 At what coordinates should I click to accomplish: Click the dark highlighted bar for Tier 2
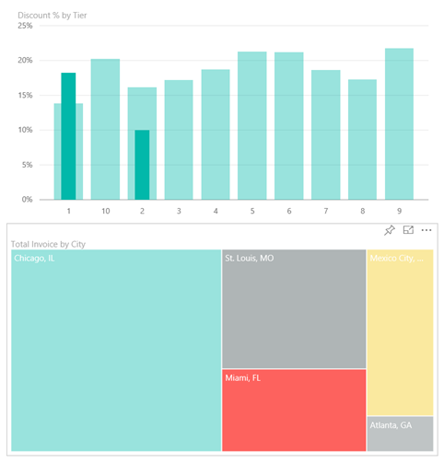point(142,165)
